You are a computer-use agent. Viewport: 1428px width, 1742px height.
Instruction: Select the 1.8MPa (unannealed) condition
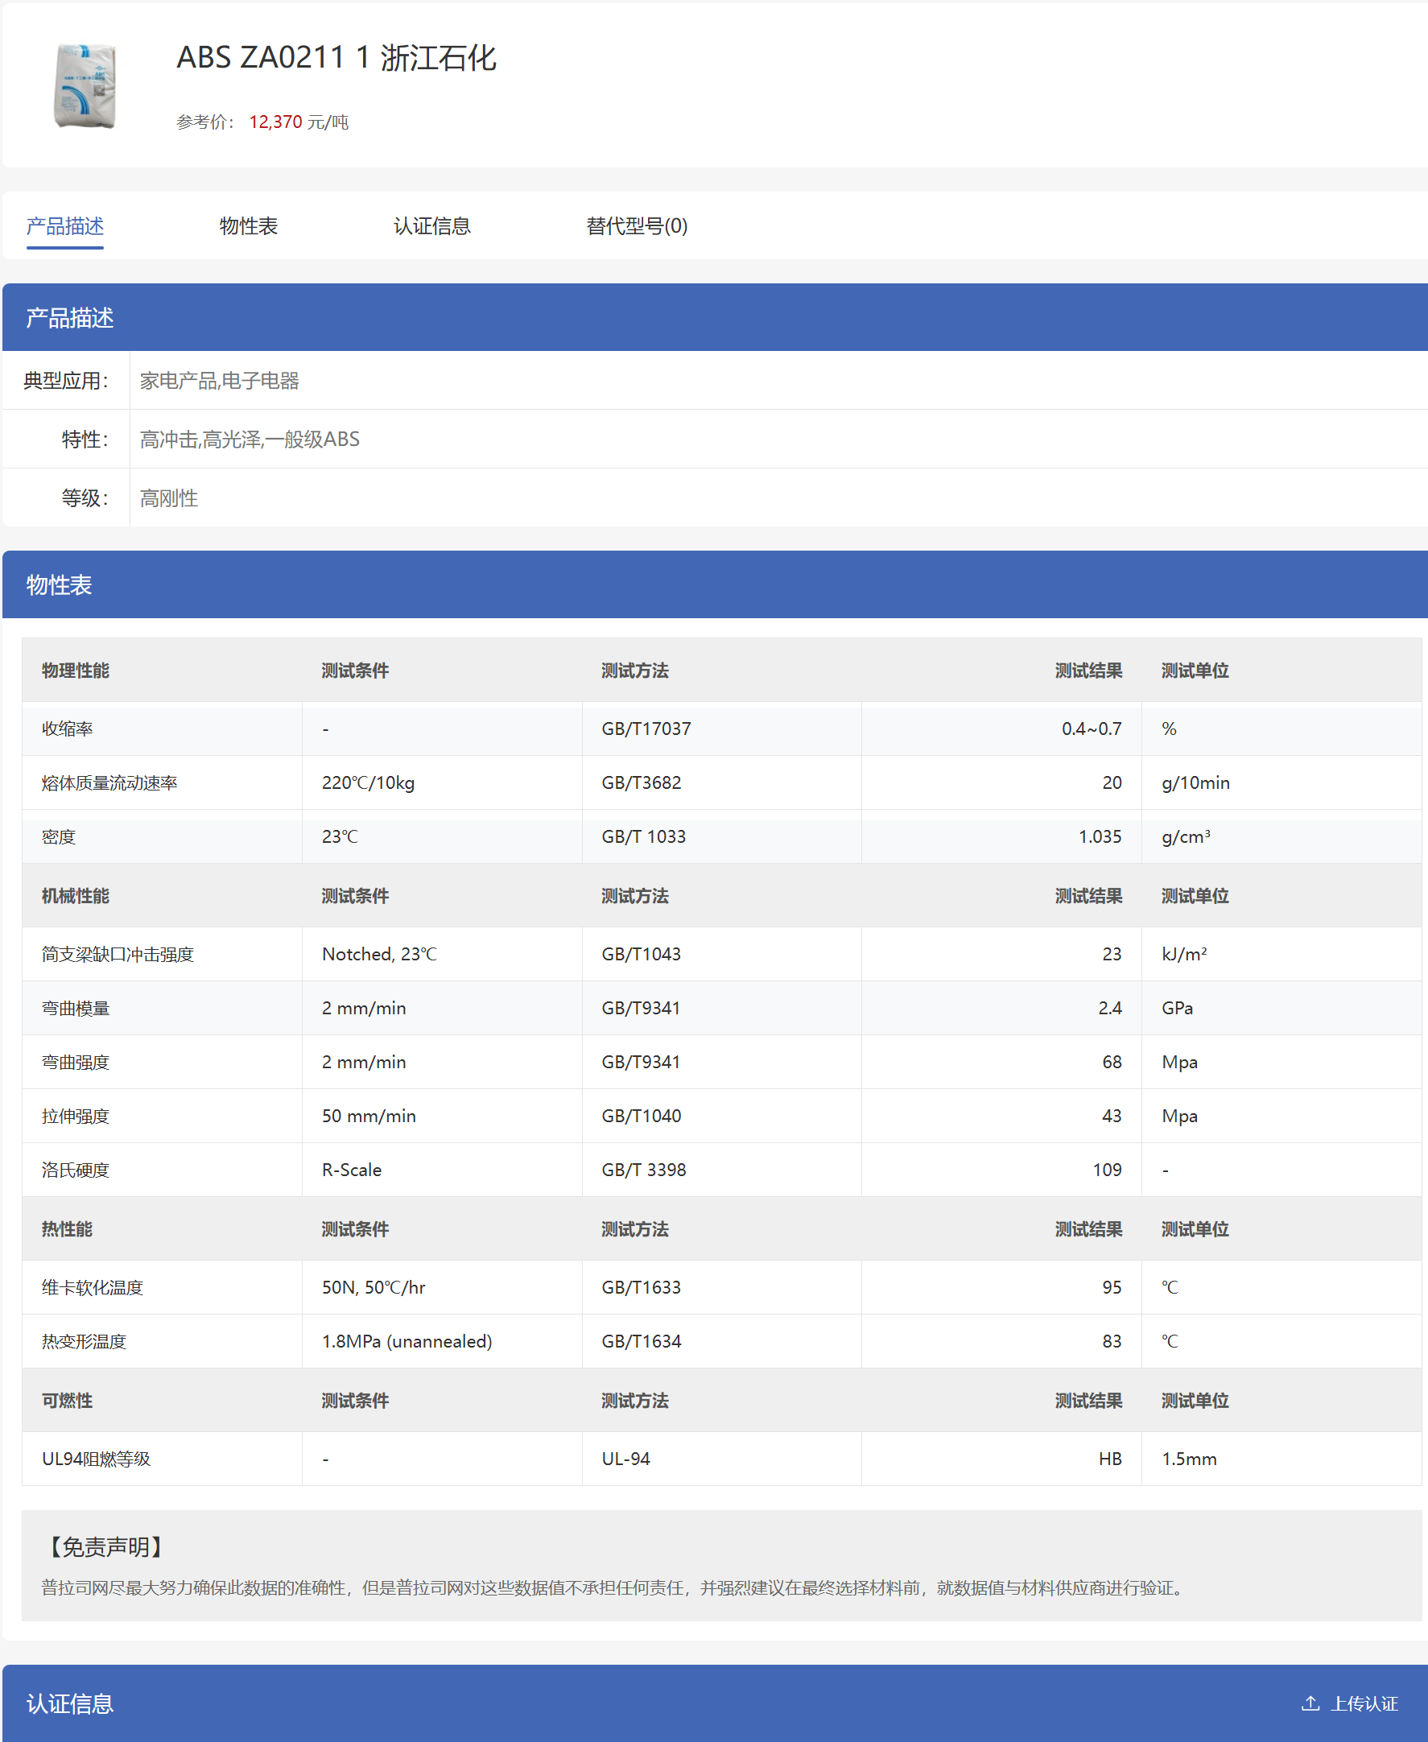(407, 1341)
